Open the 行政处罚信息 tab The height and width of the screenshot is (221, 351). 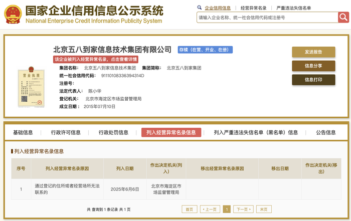(113, 132)
